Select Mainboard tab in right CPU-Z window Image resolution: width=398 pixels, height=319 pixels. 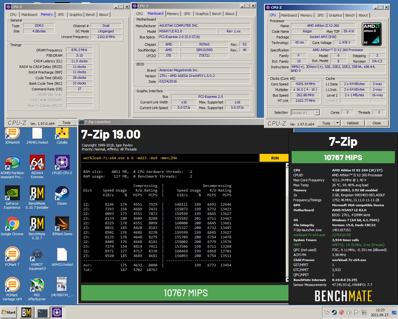pyautogui.click(x=289, y=15)
